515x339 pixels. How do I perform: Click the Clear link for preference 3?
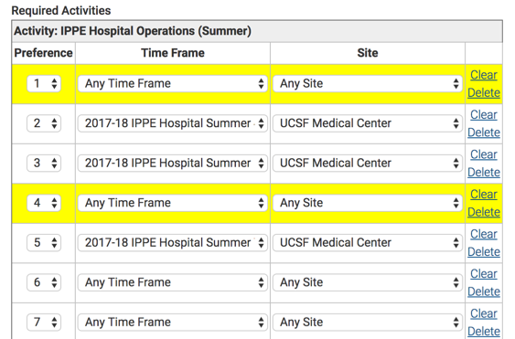[x=484, y=154]
